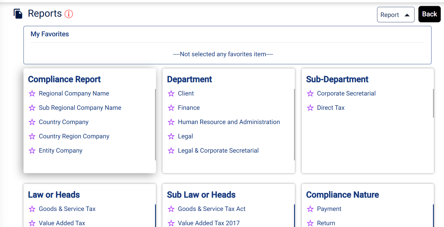Open the Entity Company report
The image size is (444, 227).
pos(60,151)
